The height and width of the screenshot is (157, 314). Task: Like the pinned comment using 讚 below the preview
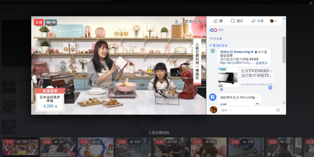[x=221, y=89]
